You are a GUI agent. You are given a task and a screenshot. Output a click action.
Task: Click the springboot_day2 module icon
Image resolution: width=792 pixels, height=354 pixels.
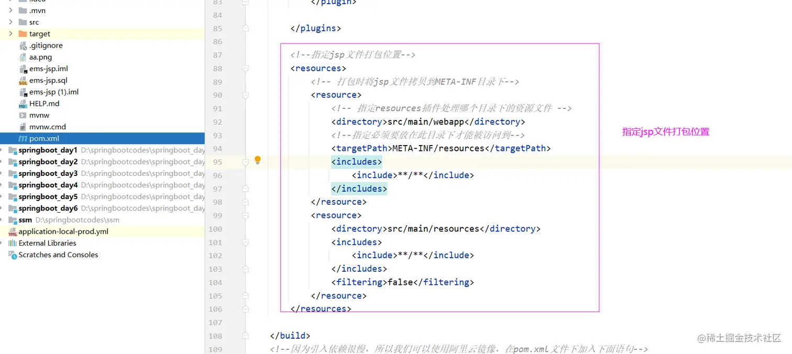pos(13,162)
